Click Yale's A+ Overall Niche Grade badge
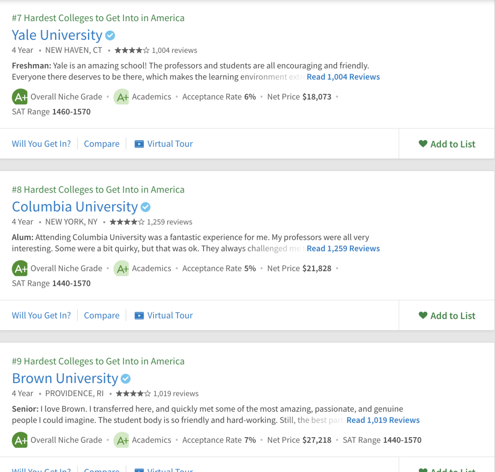 pyautogui.click(x=20, y=97)
